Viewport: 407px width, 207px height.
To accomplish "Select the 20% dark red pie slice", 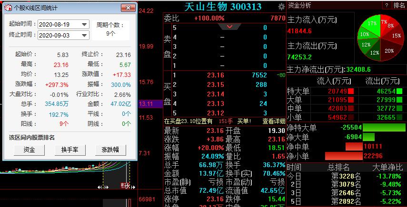I will pyautogui.click(x=388, y=50).
